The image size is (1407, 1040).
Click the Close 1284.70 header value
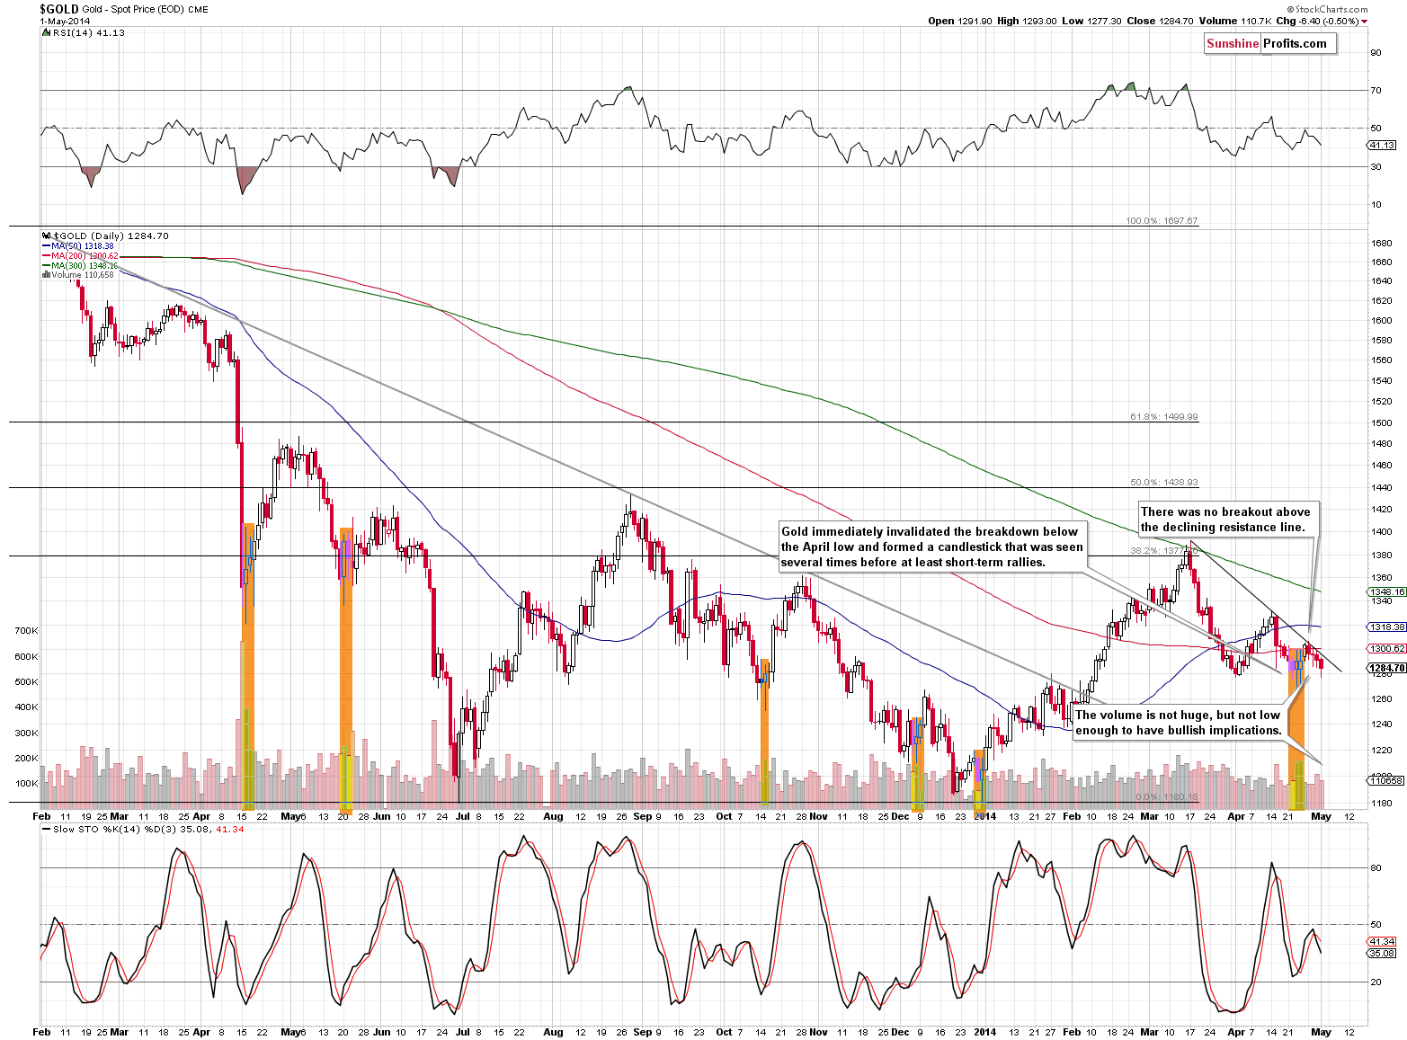tap(1158, 21)
